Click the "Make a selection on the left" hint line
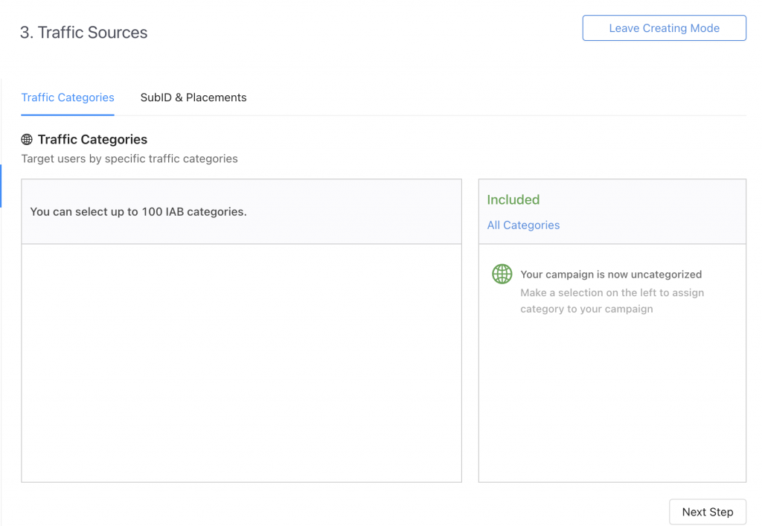Screen dimensions: 762x526 [612, 292]
